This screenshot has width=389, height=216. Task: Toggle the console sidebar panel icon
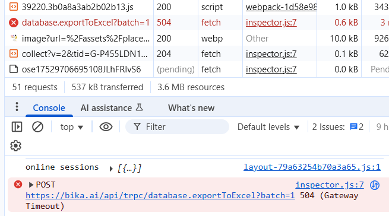[x=17, y=127]
